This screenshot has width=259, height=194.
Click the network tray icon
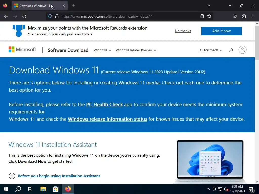pyautogui.click(x=220, y=189)
